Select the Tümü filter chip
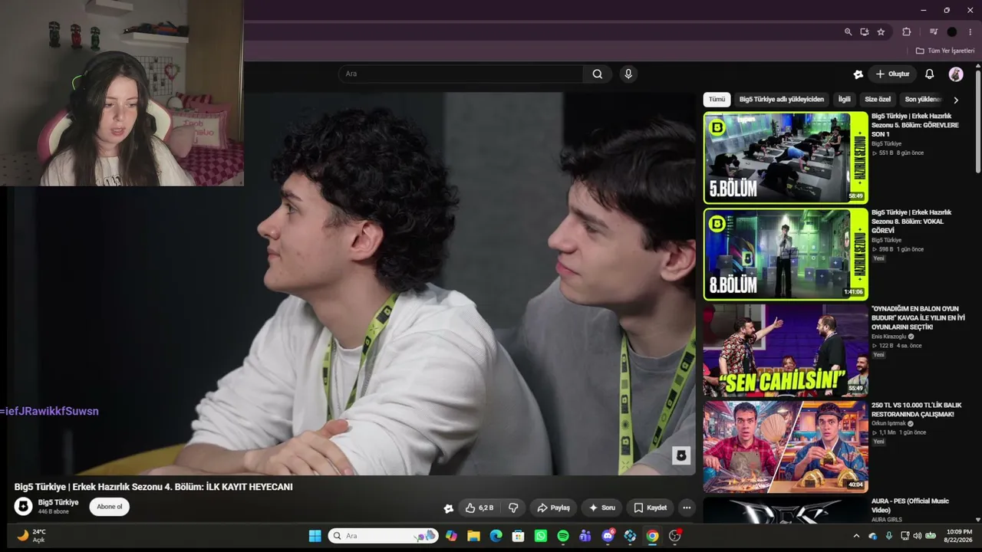The image size is (982, 552). click(x=717, y=100)
